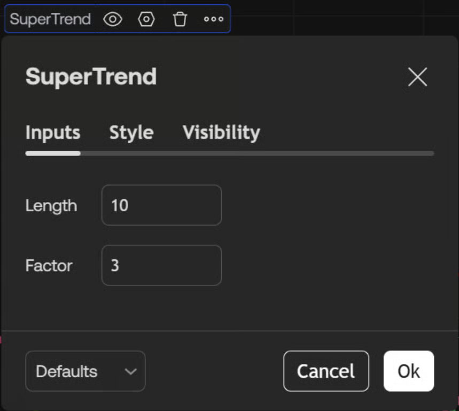
Task: Toggle SuperTrend visibility with the eye icon
Action: tap(113, 19)
